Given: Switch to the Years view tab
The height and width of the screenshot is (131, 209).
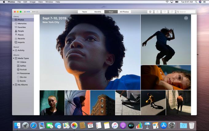Looking at the screenshot, I should click(85, 12).
